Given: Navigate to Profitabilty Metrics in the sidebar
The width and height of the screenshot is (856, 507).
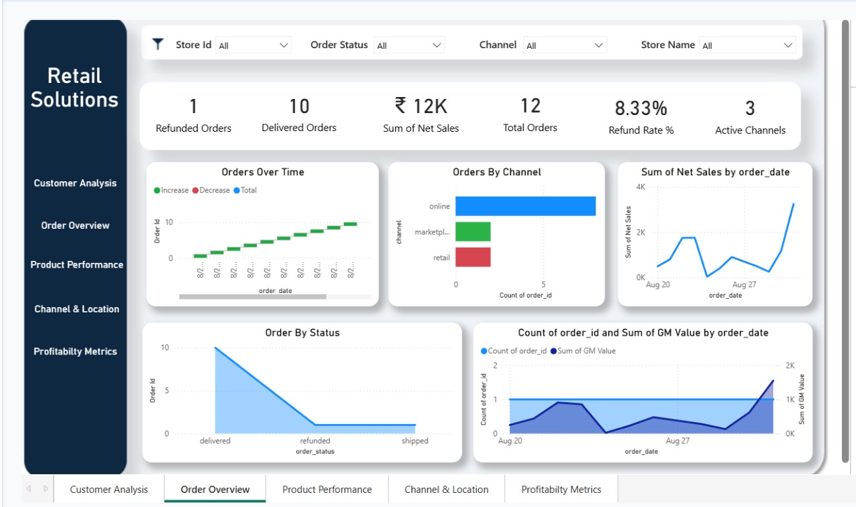Looking at the screenshot, I should tap(76, 351).
